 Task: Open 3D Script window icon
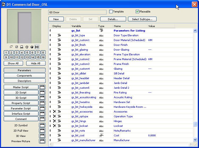click(42, 98)
